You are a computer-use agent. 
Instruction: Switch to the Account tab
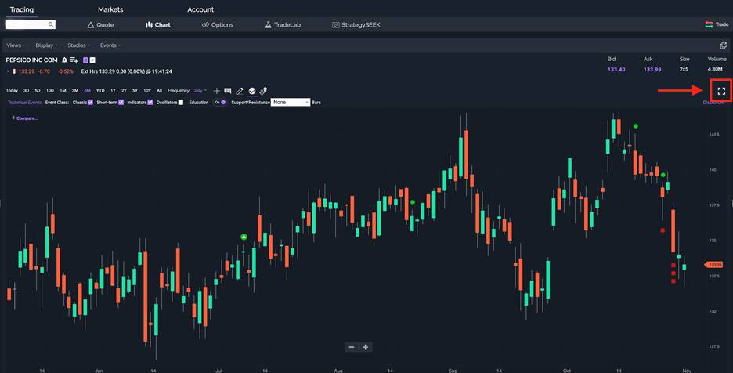click(x=200, y=9)
